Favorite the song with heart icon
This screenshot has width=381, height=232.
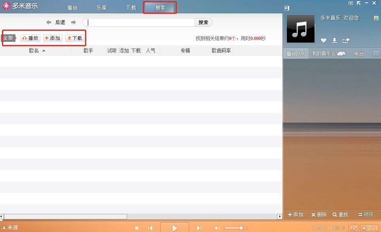[x=323, y=40]
